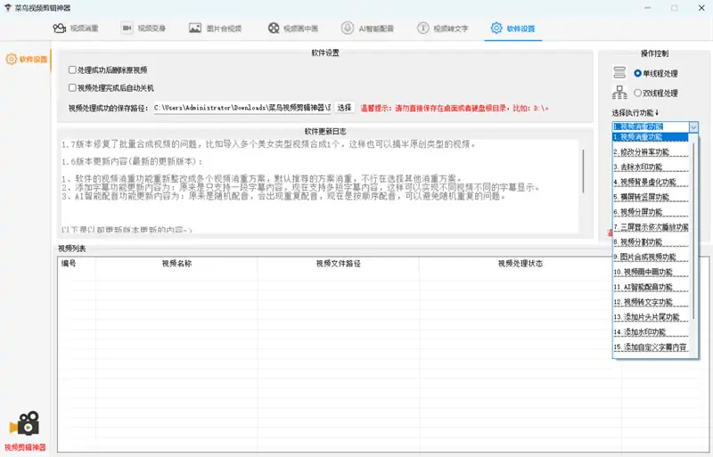The width and height of the screenshot is (713, 457).
Task: Toggle 视频处理完成后自动关机 checkbox
Action: [72, 88]
